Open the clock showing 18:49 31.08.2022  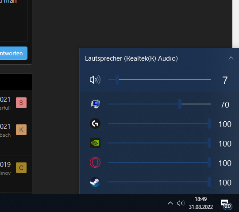201,203
